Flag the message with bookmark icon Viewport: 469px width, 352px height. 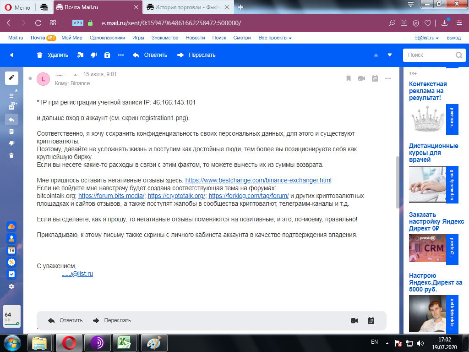click(349, 78)
